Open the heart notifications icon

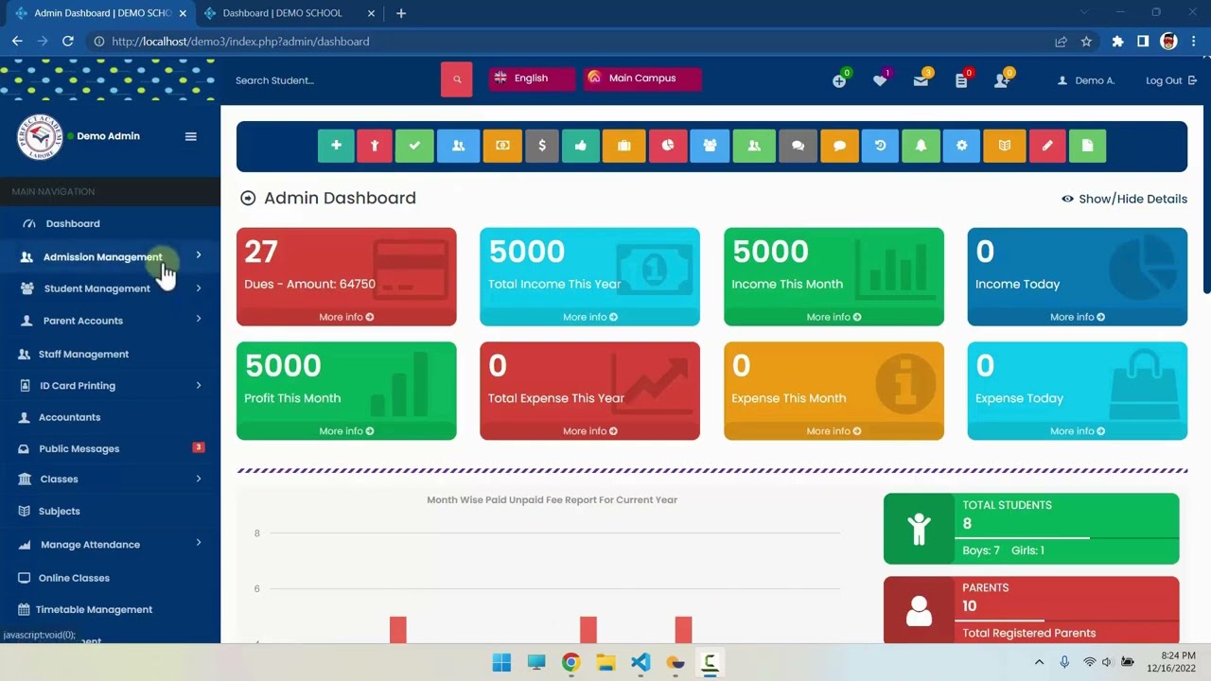(x=881, y=80)
